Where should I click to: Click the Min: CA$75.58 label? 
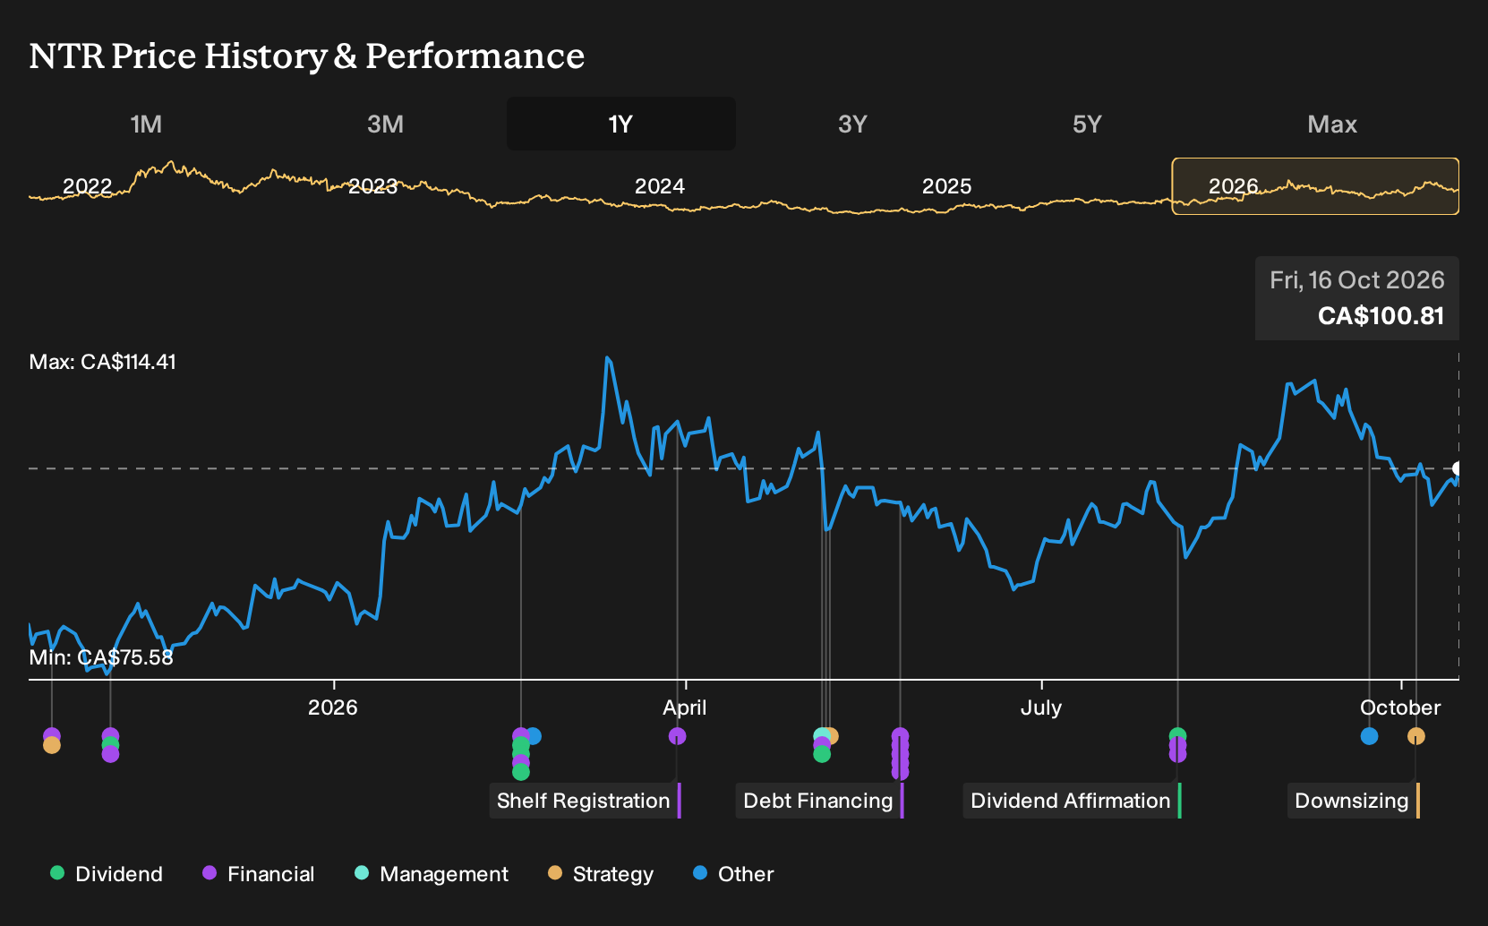coord(101,657)
